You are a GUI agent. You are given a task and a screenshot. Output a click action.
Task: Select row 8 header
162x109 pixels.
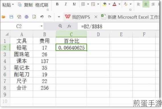5,88
